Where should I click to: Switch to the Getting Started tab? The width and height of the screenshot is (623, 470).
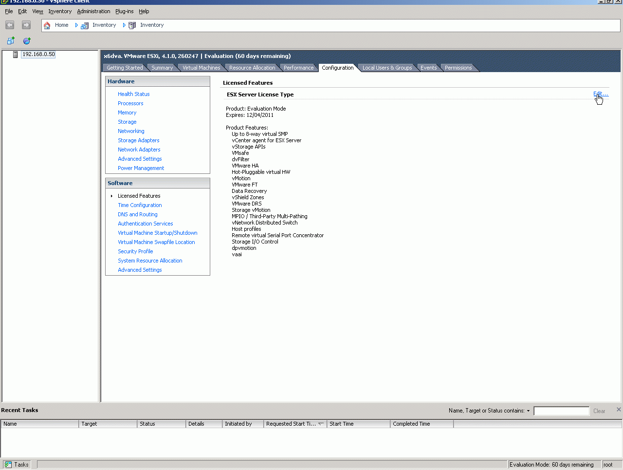tap(125, 68)
